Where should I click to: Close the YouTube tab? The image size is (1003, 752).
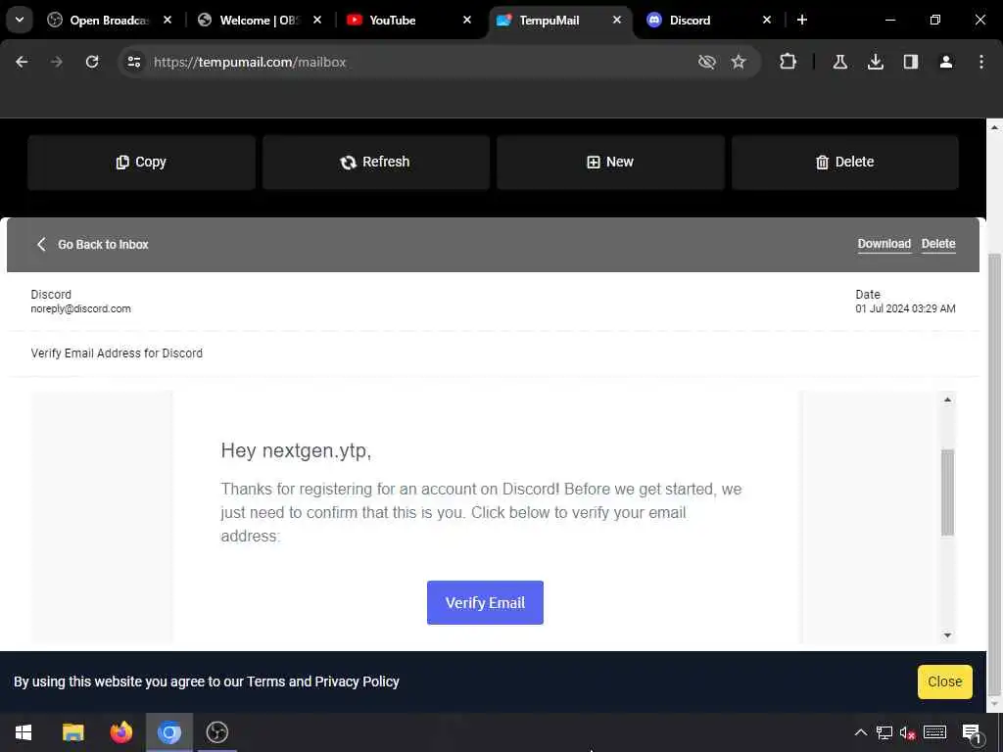click(x=467, y=21)
